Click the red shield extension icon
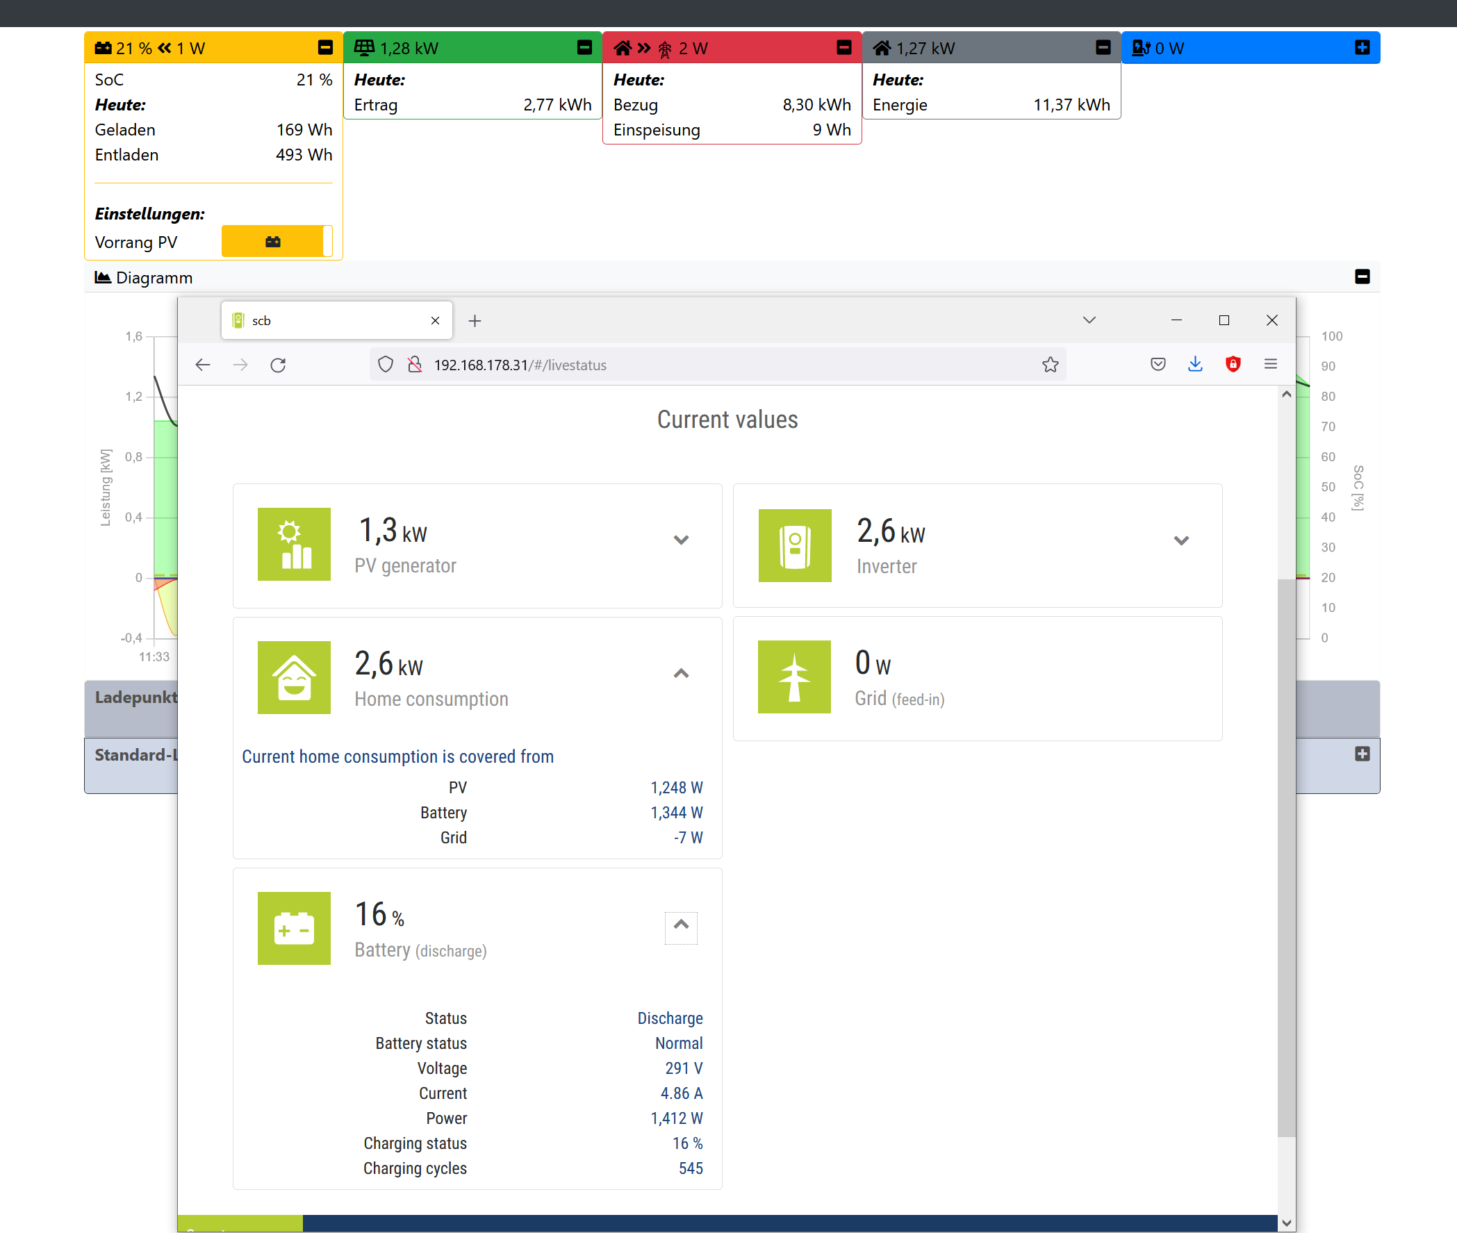This screenshot has width=1457, height=1233. tap(1233, 364)
